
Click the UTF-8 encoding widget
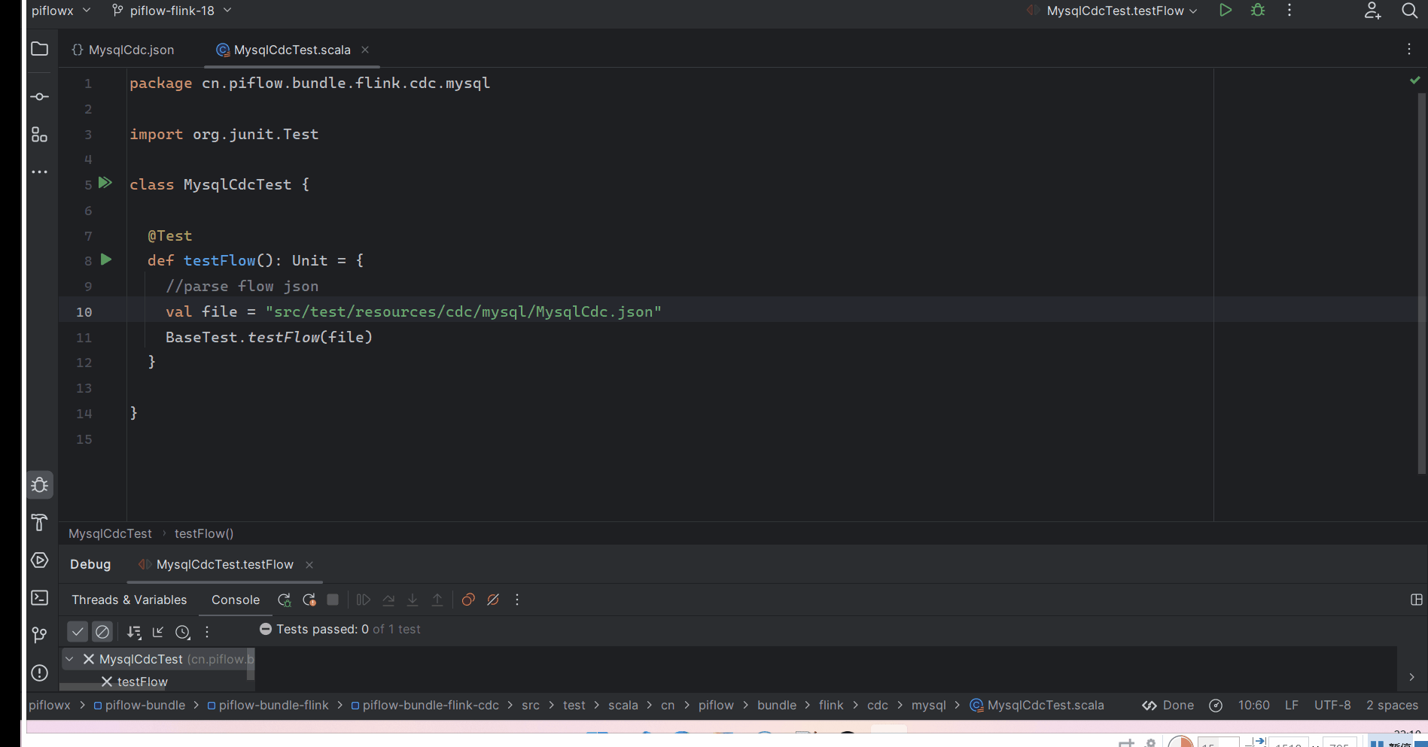pos(1332,705)
